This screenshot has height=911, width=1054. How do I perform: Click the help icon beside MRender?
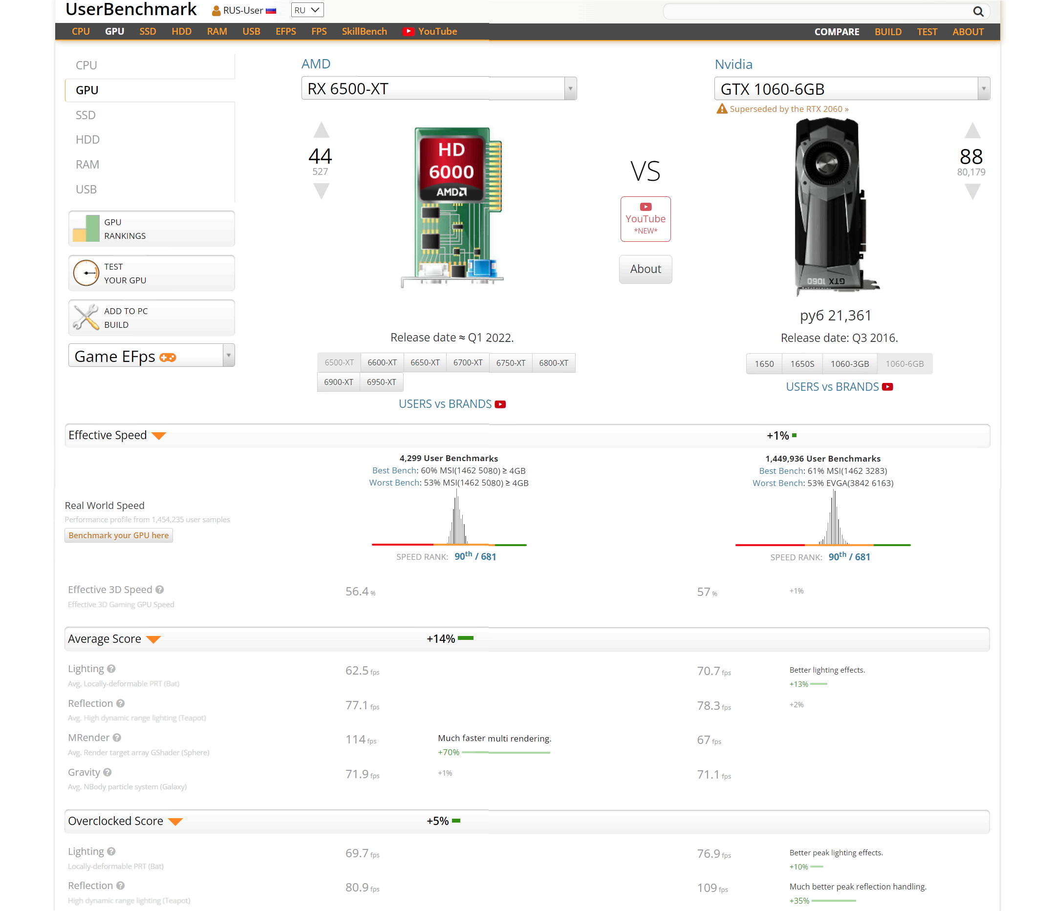point(117,738)
